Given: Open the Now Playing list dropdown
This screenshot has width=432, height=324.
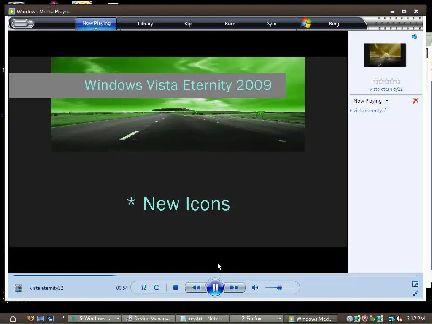Looking at the screenshot, I should pyautogui.click(x=387, y=101).
